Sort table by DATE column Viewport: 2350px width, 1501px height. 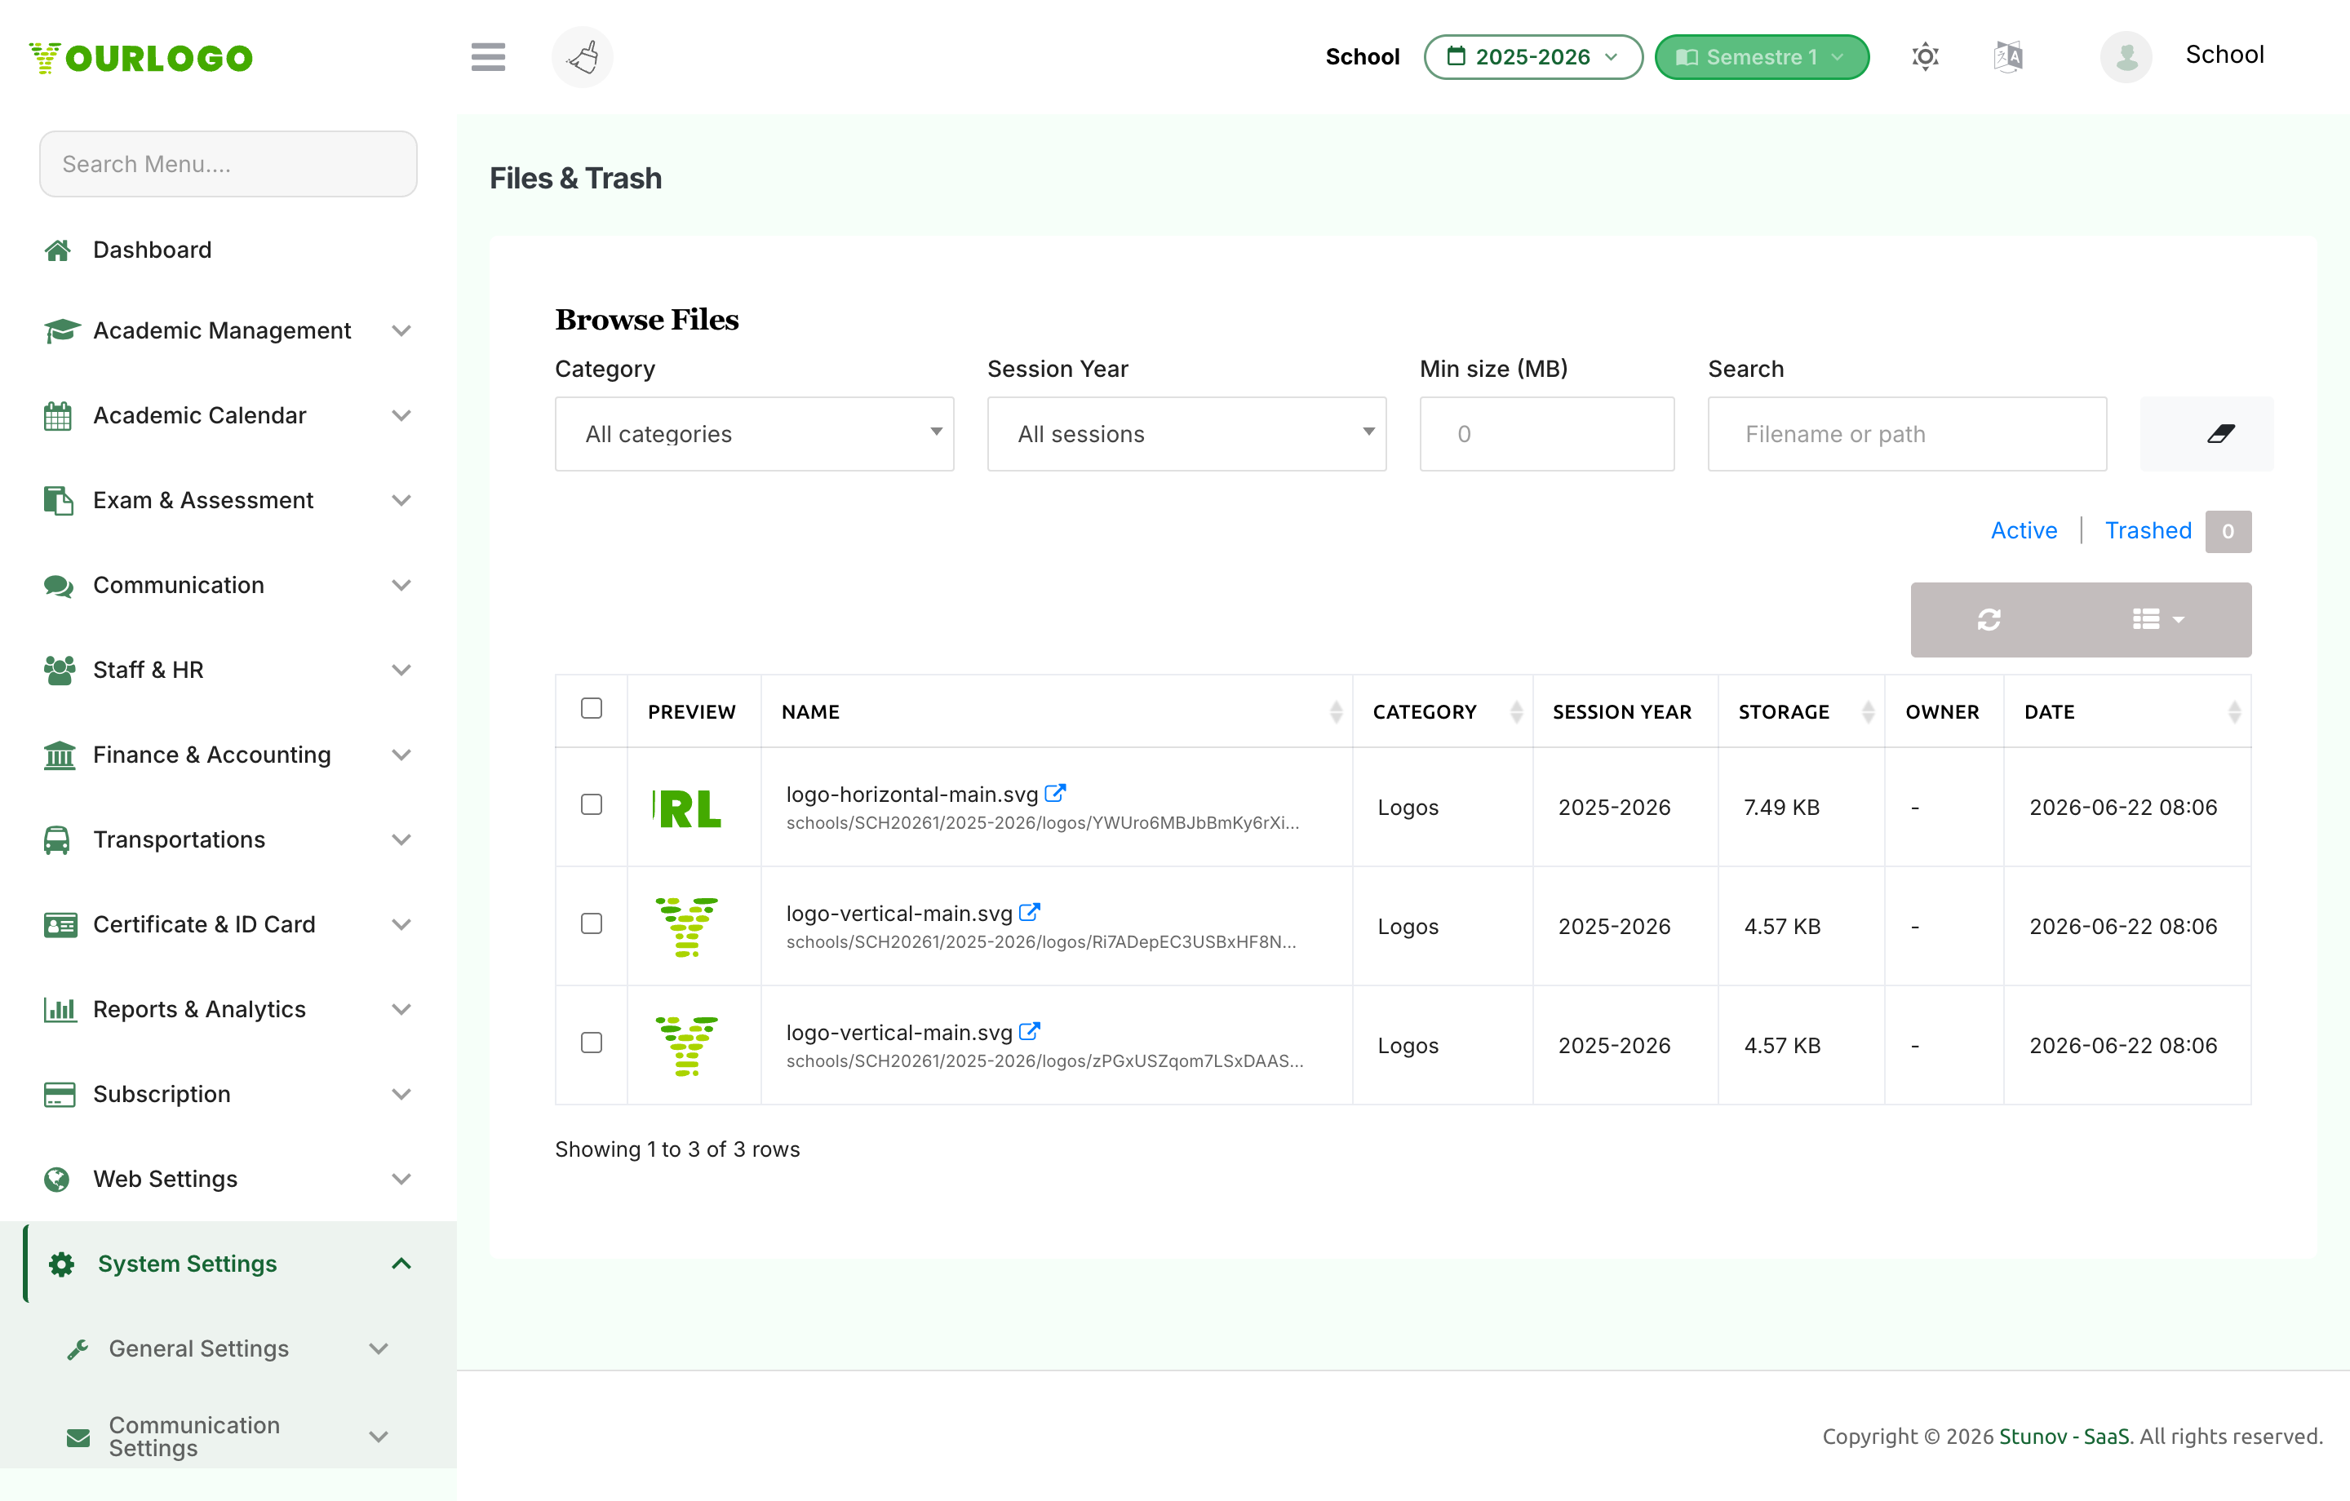2127,711
